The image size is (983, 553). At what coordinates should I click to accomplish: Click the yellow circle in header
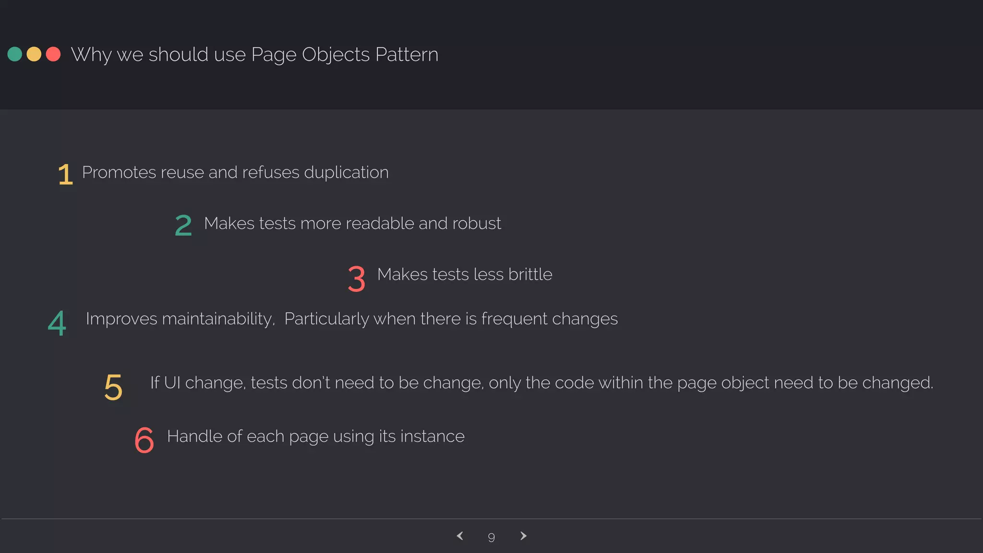(34, 54)
